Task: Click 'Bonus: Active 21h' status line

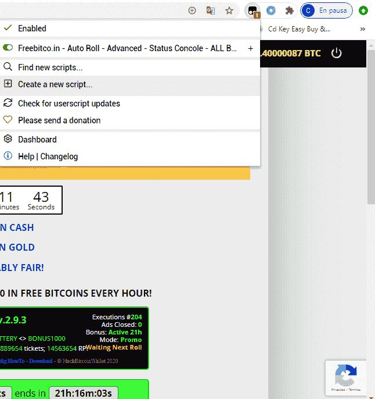Action: [114, 332]
